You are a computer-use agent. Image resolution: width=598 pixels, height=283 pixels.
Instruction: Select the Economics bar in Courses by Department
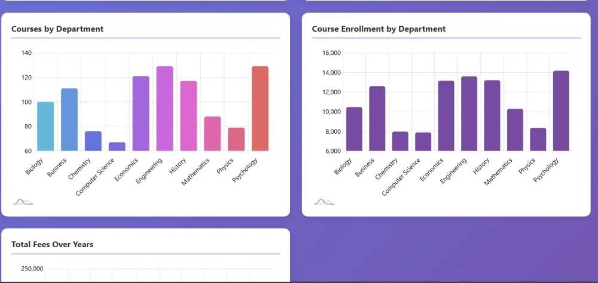click(141, 113)
